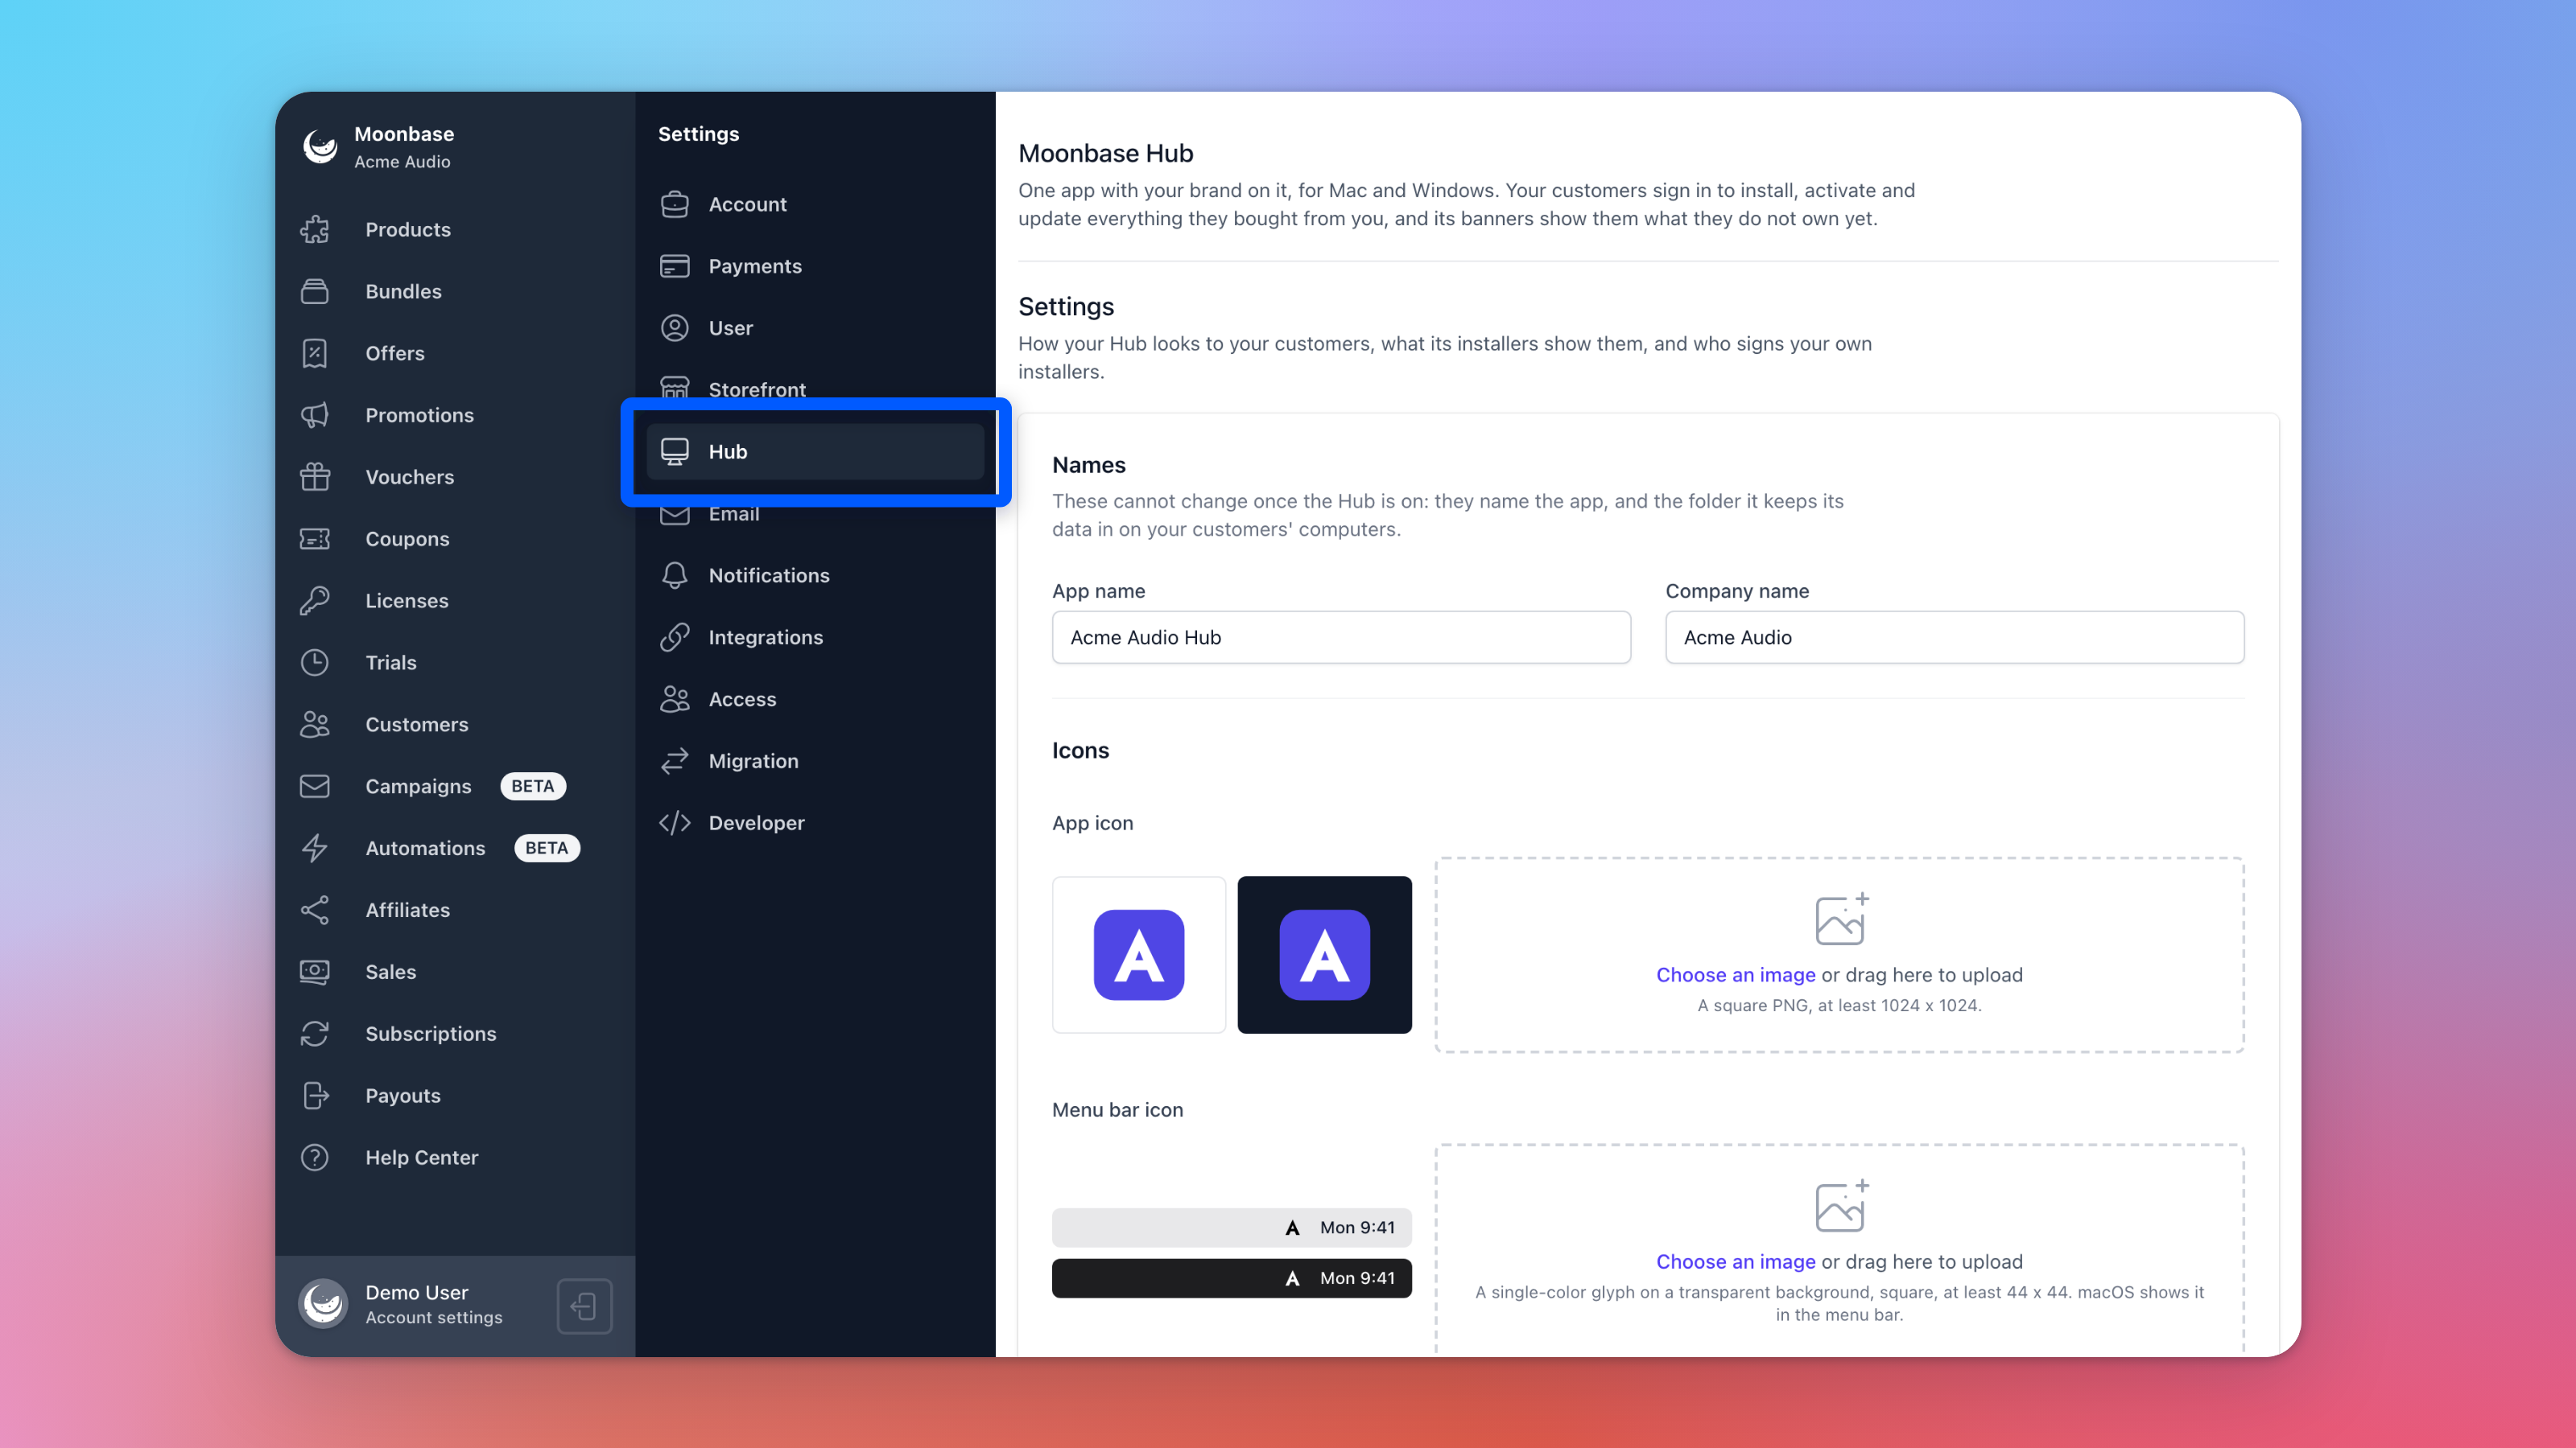Viewport: 2576px width, 1448px height.
Task: Click the Affiliates share icon
Action: click(x=315, y=911)
